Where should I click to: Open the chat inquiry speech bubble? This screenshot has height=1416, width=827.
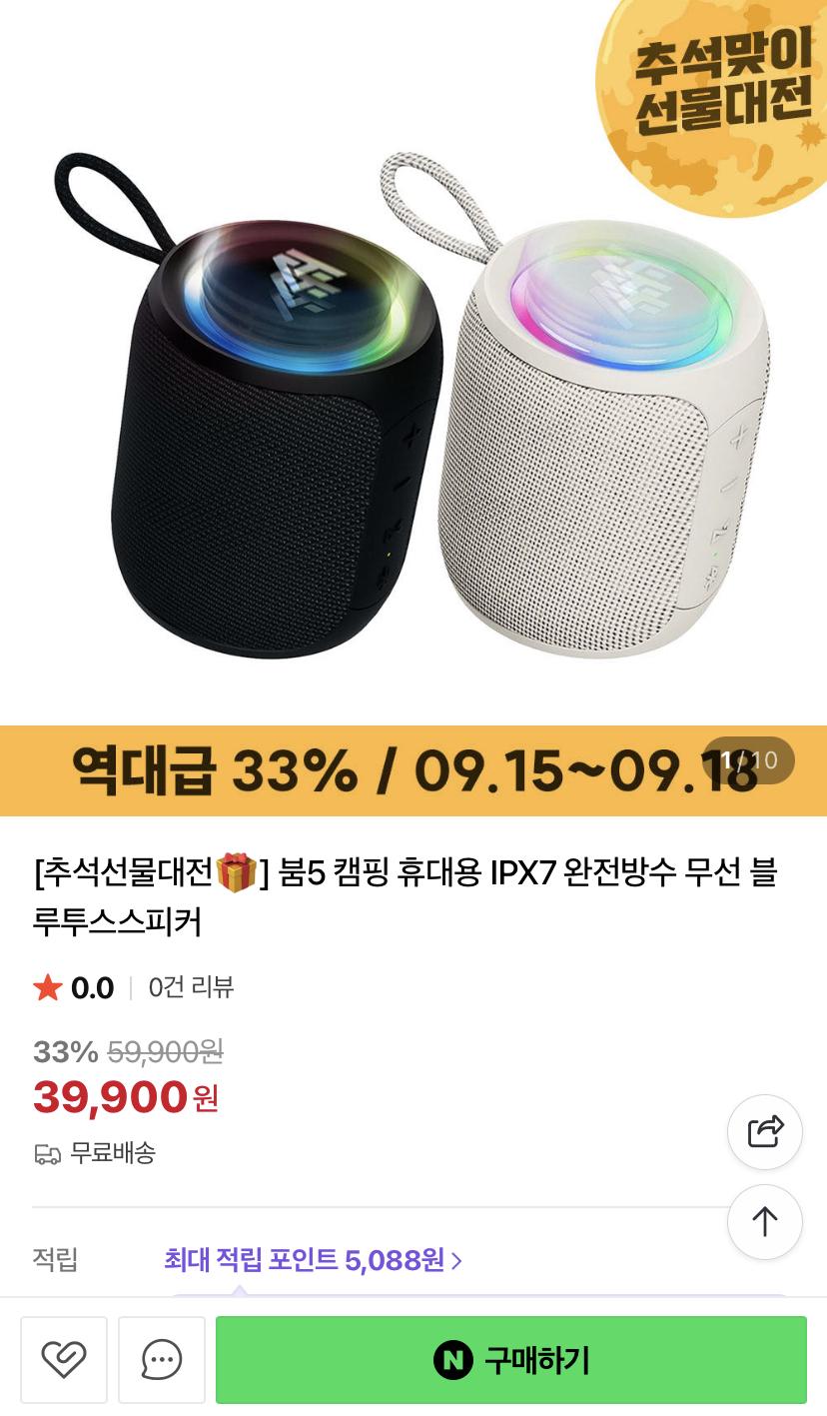[162, 1360]
